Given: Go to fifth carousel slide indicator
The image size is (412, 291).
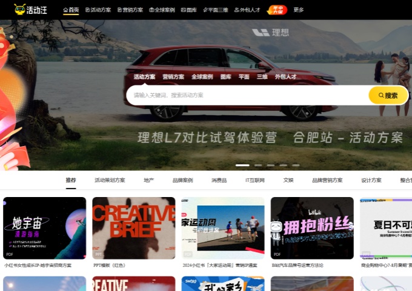Looking at the screenshot, I should point(296,166).
